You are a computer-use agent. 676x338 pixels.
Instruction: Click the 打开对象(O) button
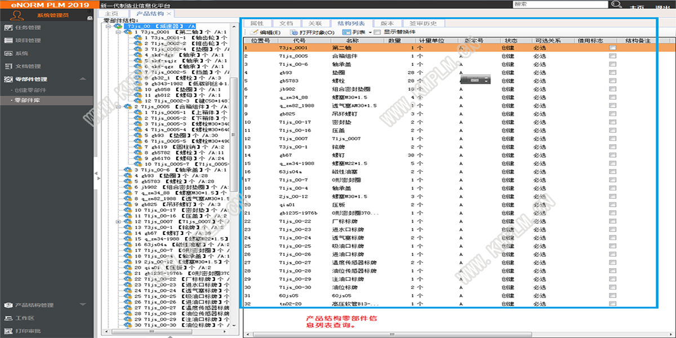click(x=313, y=33)
